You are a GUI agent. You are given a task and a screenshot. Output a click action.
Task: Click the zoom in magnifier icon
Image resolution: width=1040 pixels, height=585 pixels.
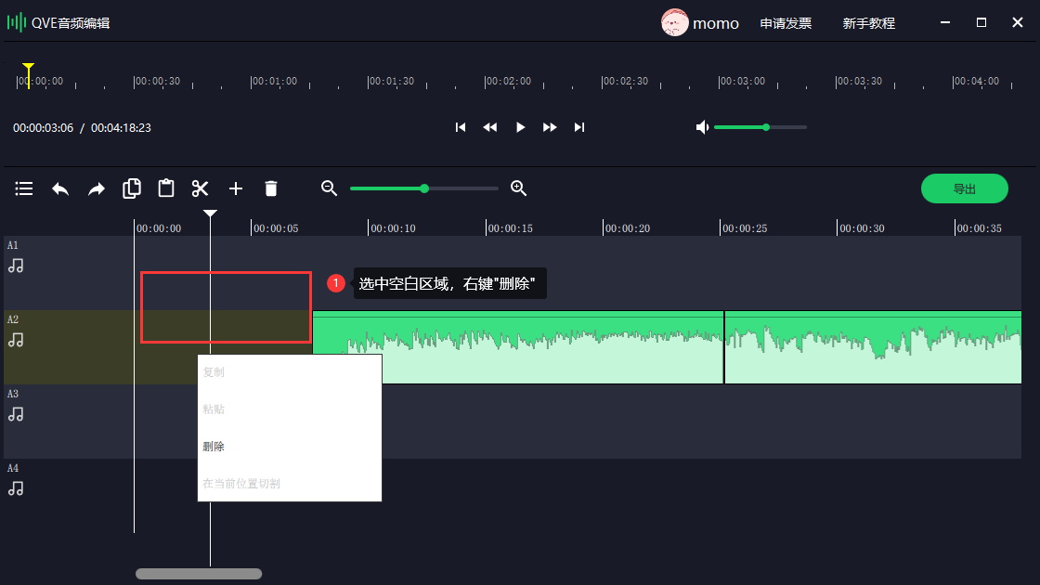point(519,188)
